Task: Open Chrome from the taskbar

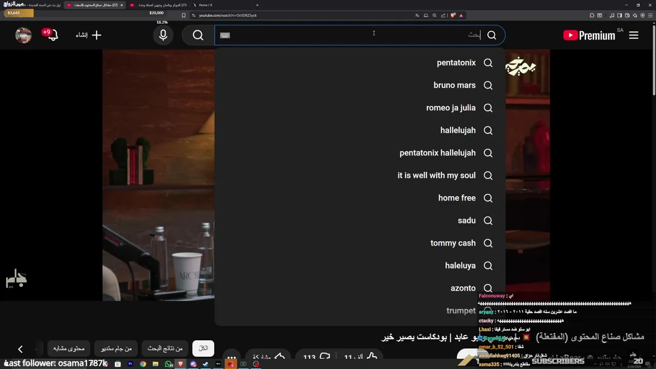Action: click(x=143, y=364)
